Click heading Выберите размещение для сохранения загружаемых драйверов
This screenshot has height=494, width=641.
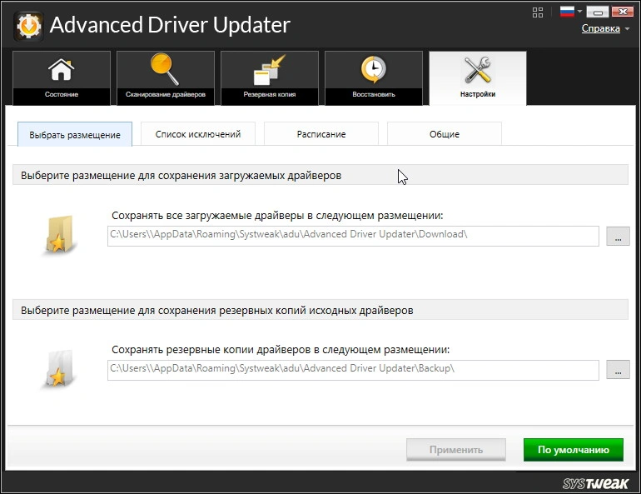point(181,176)
